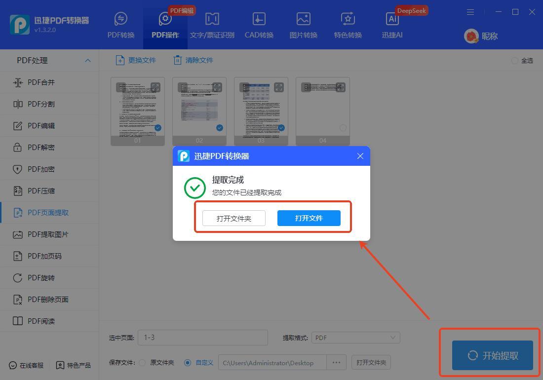
Task: Open the 提取格式 PDF dropdown
Action: coord(355,338)
